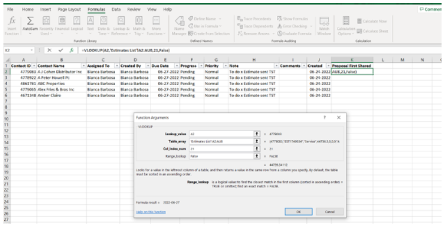This screenshot has width=446, height=226.
Task: Open the Comments button
Action: (x=430, y=9)
